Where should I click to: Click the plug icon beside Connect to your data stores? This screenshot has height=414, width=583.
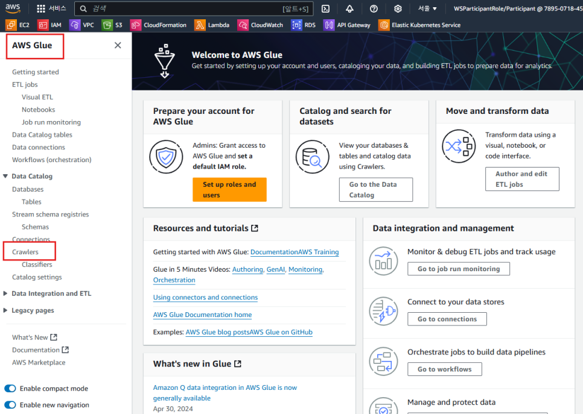pos(383,311)
